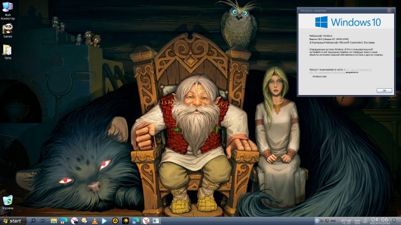Click the network monitor tray icon
This screenshot has height=225, width=401.
click(x=327, y=221)
